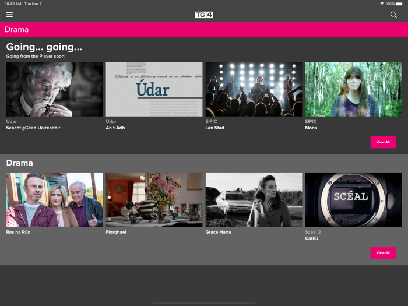Tap the Údar label above An t-Ádh
The width and height of the screenshot is (408, 306).
(111, 121)
